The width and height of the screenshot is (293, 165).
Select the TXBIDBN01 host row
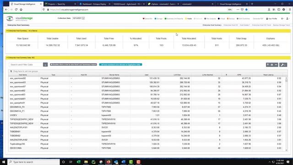[146, 132]
